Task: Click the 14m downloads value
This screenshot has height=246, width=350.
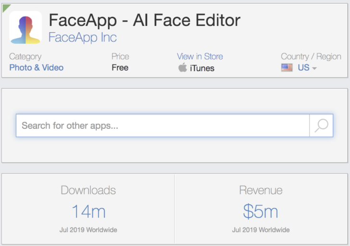Action: click(88, 211)
